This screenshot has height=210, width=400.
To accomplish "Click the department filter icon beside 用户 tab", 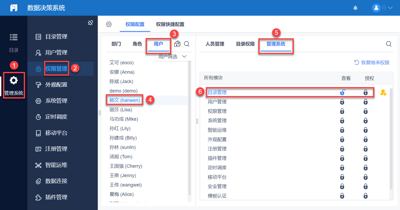I will click(x=177, y=44).
